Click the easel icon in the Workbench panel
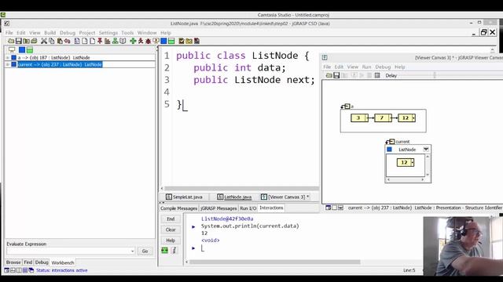This screenshot has height=282, width=503. (x=12, y=50)
